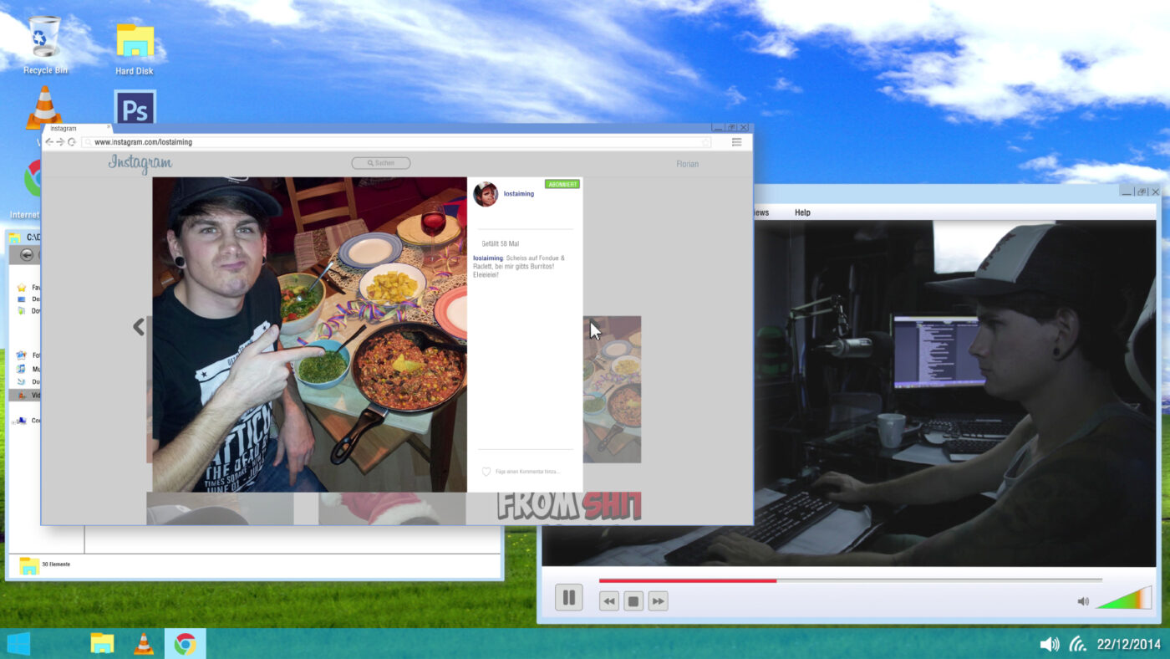Stop the video playback

coord(633,601)
